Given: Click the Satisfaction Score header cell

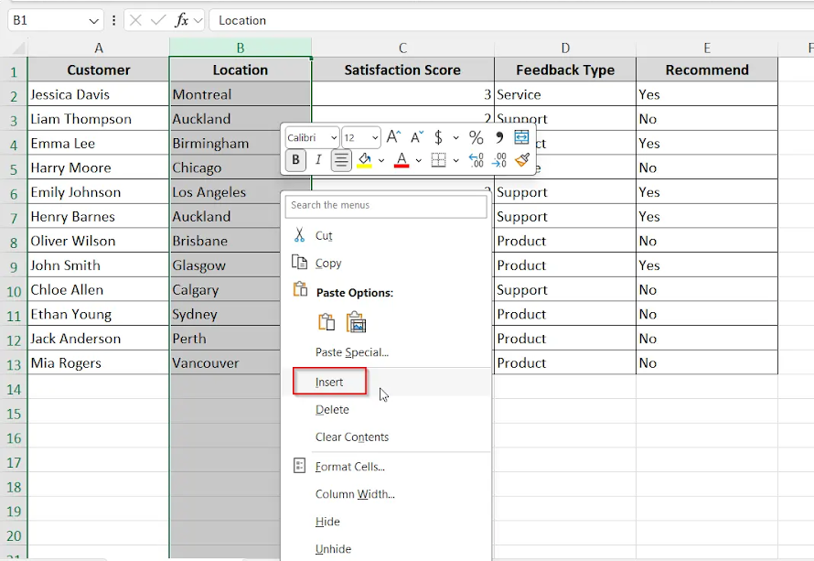Looking at the screenshot, I should pos(402,70).
